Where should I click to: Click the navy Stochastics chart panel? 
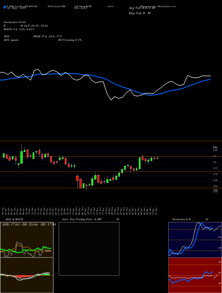(x=195, y=240)
